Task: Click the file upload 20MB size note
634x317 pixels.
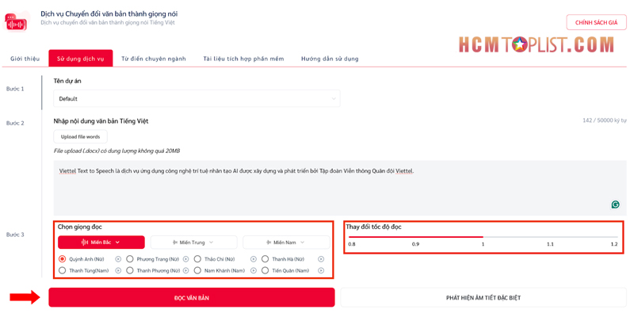Action: tap(116, 151)
